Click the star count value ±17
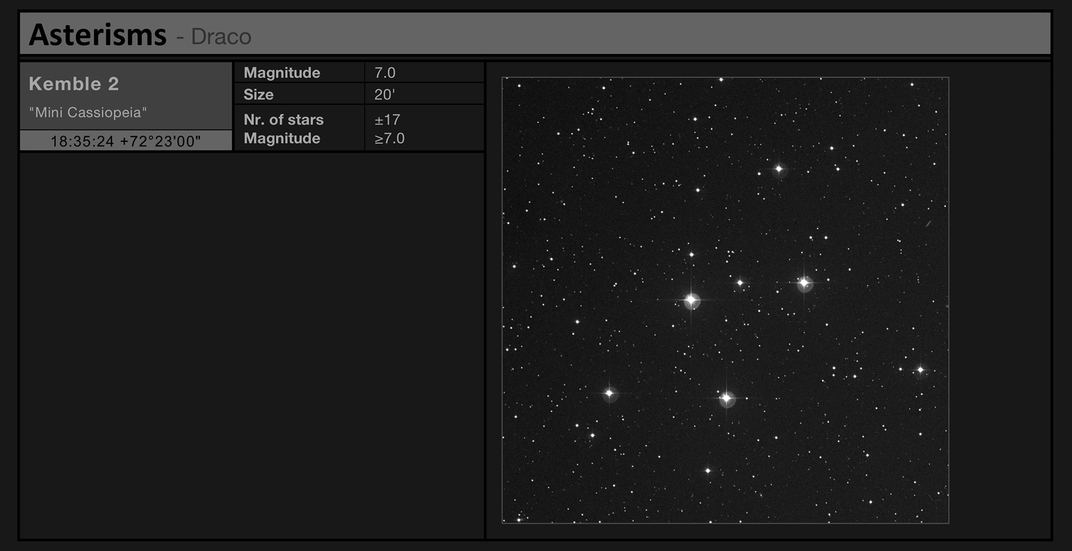The width and height of the screenshot is (1072, 551). pos(387,119)
